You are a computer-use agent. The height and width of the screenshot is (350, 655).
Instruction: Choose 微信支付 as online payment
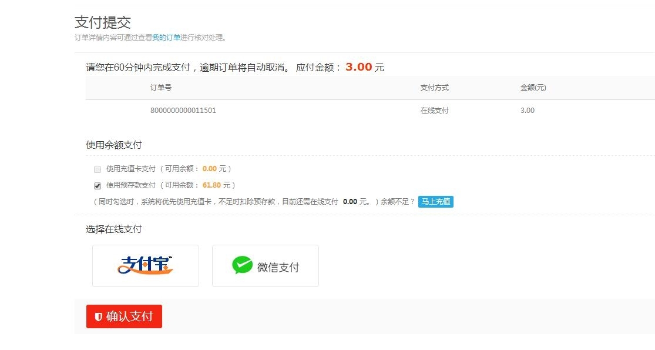(266, 266)
